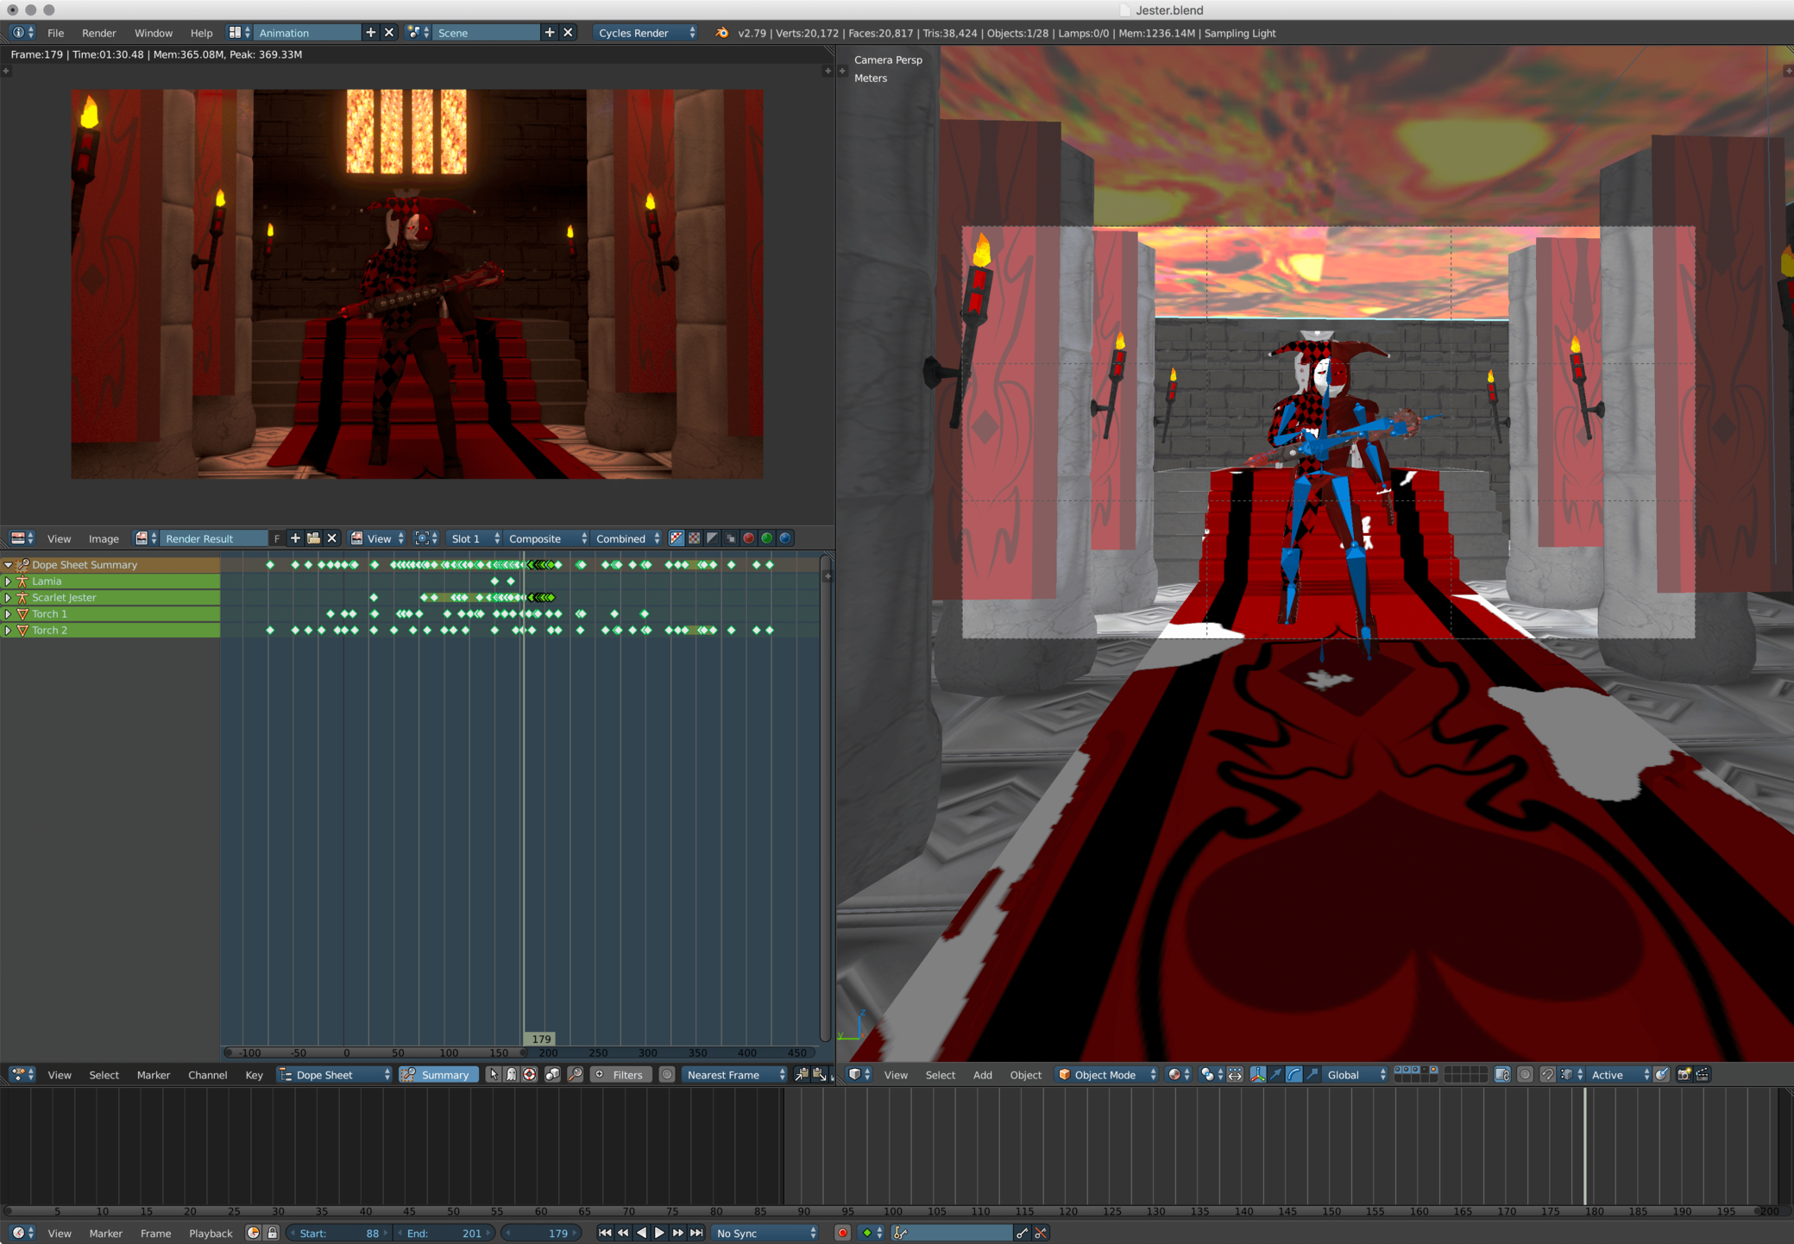Click the paste keyframes icon

[x=818, y=1075]
